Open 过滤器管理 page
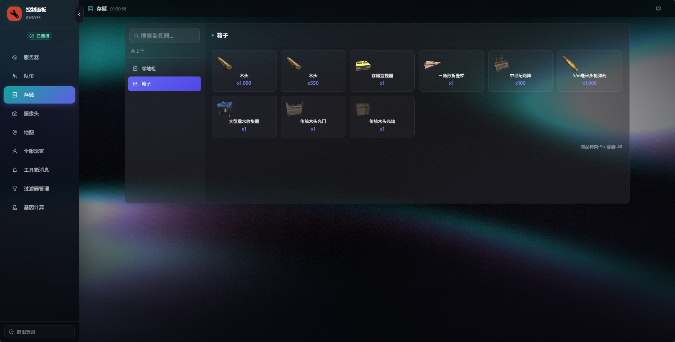This screenshot has width=675, height=342. 39,189
